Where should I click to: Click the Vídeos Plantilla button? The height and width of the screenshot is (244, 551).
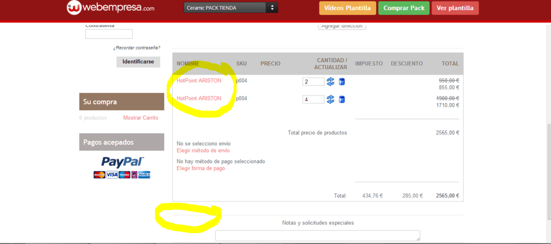coord(348,8)
